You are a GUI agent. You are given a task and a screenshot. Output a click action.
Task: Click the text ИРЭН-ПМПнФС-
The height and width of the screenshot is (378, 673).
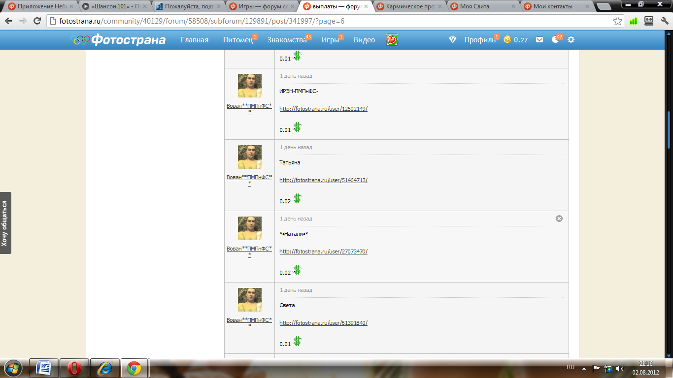(299, 91)
